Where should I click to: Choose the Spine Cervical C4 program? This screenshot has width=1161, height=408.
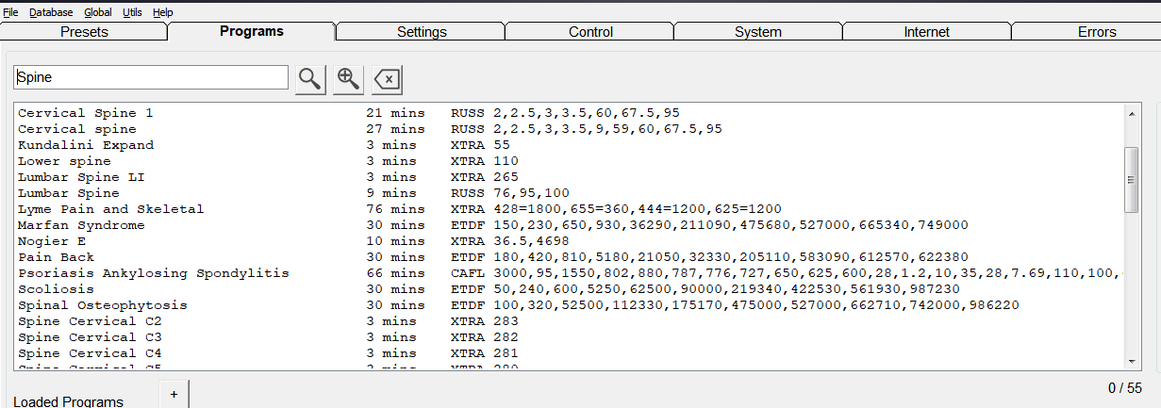click(570, 353)
